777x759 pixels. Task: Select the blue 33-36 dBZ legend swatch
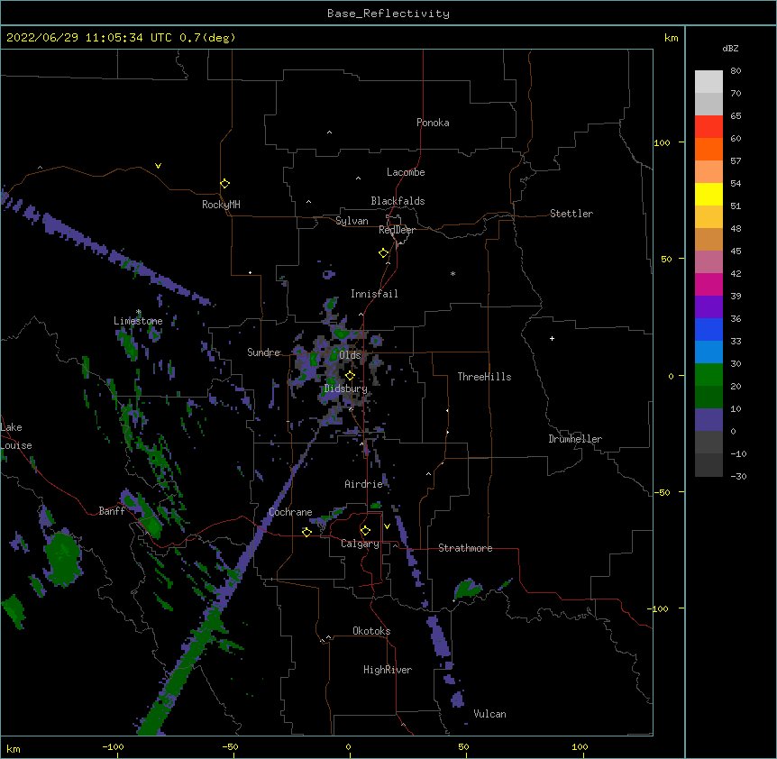click(x=708, y=329)
